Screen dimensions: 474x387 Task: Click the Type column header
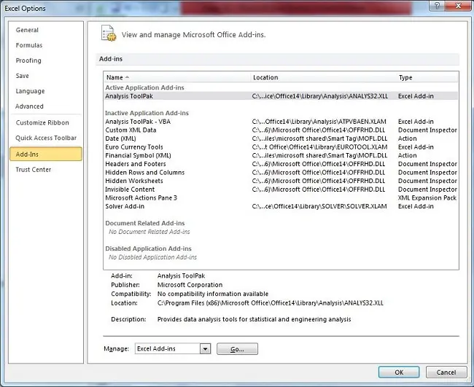tap(427, 77)
